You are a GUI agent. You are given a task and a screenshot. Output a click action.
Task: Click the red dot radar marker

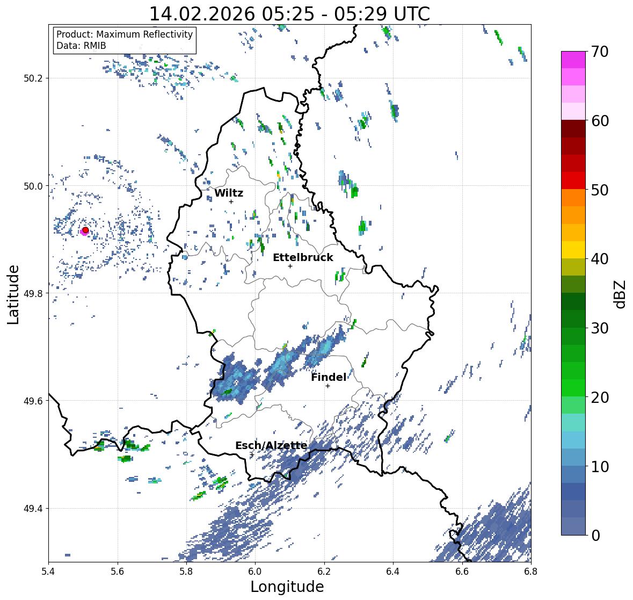pos(85,230)
